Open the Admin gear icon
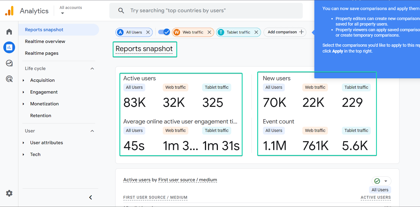 point(9,193)
